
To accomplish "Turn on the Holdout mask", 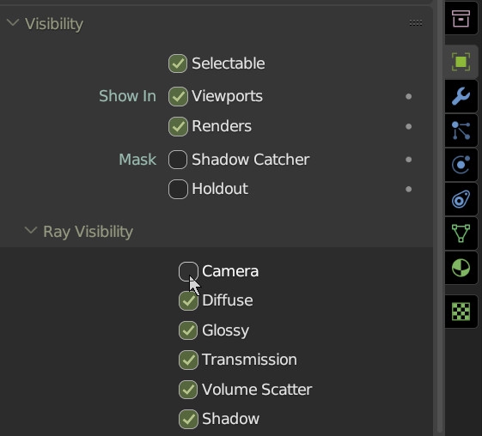I will [178, 189].
